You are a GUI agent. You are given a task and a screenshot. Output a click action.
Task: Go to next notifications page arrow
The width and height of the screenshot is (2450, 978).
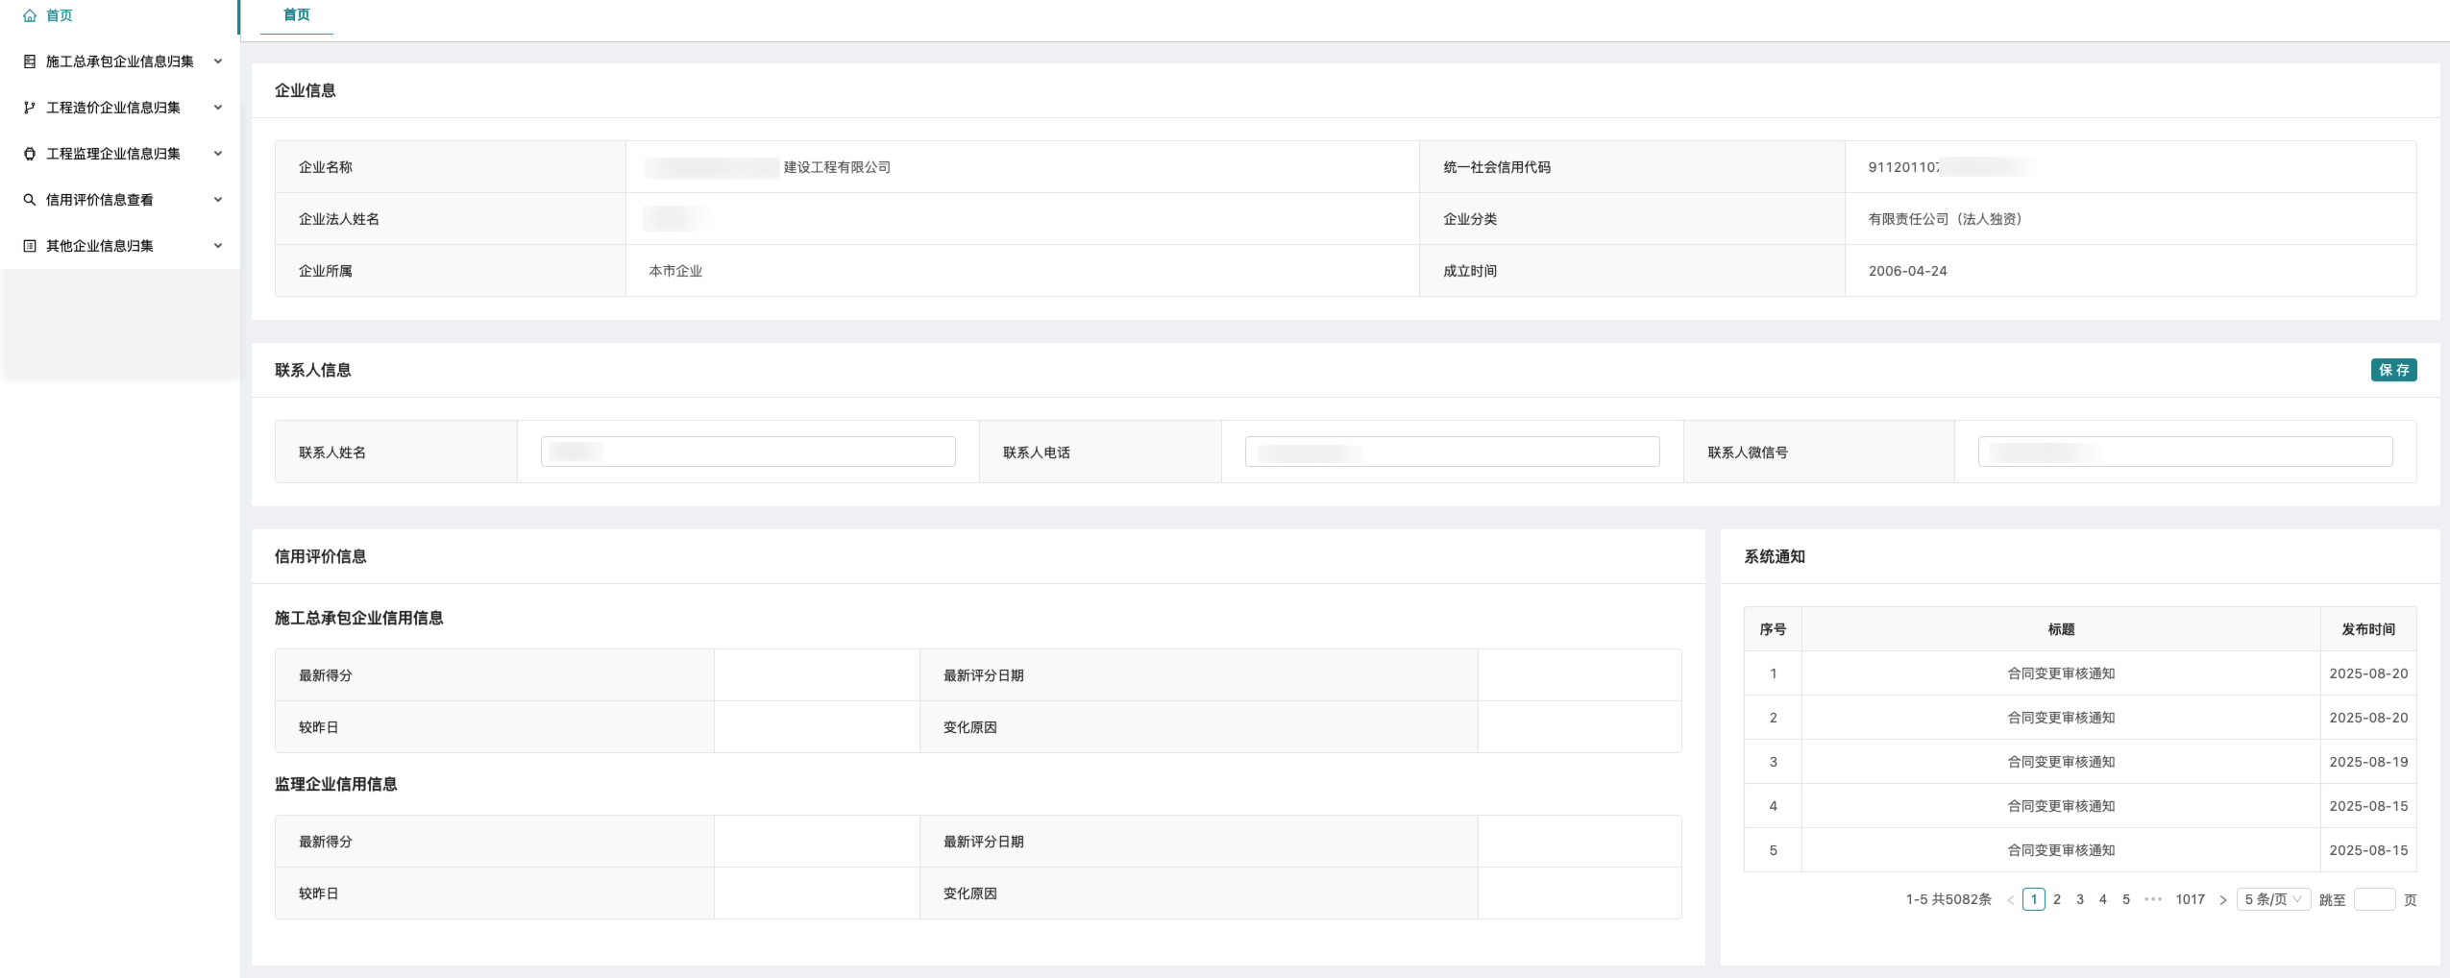point(2222,900)
